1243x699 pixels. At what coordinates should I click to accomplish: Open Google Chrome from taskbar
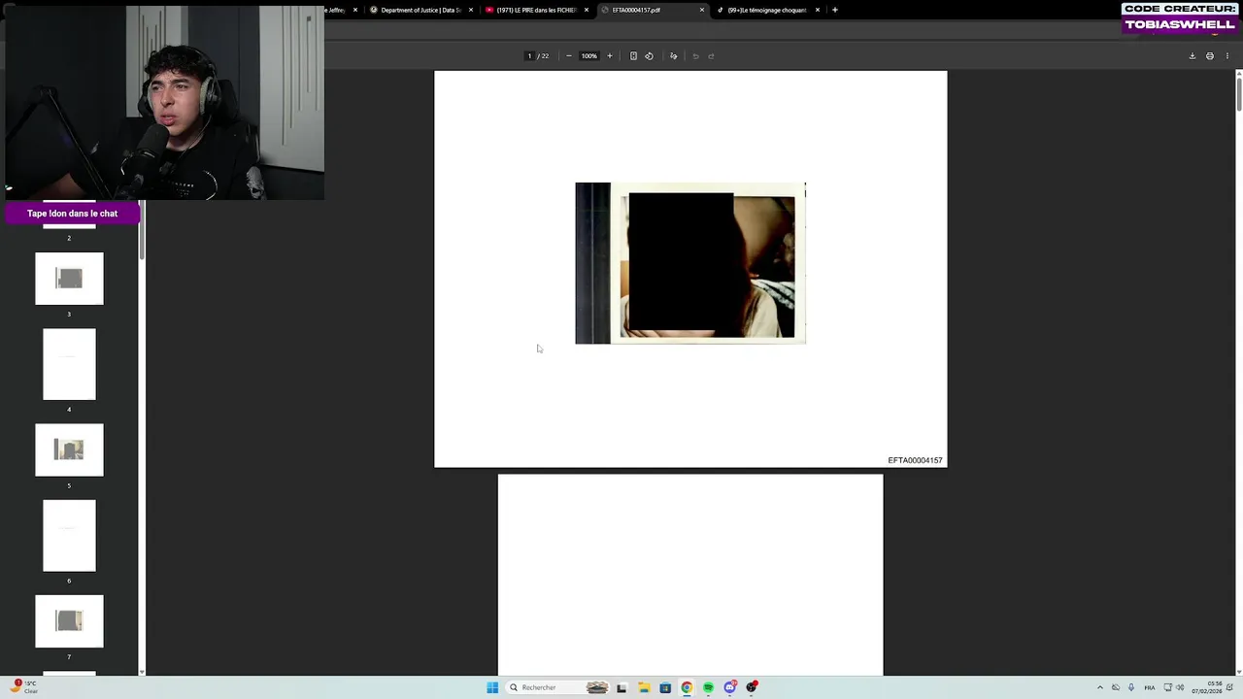pyautogui.click(x=687, y=687)
